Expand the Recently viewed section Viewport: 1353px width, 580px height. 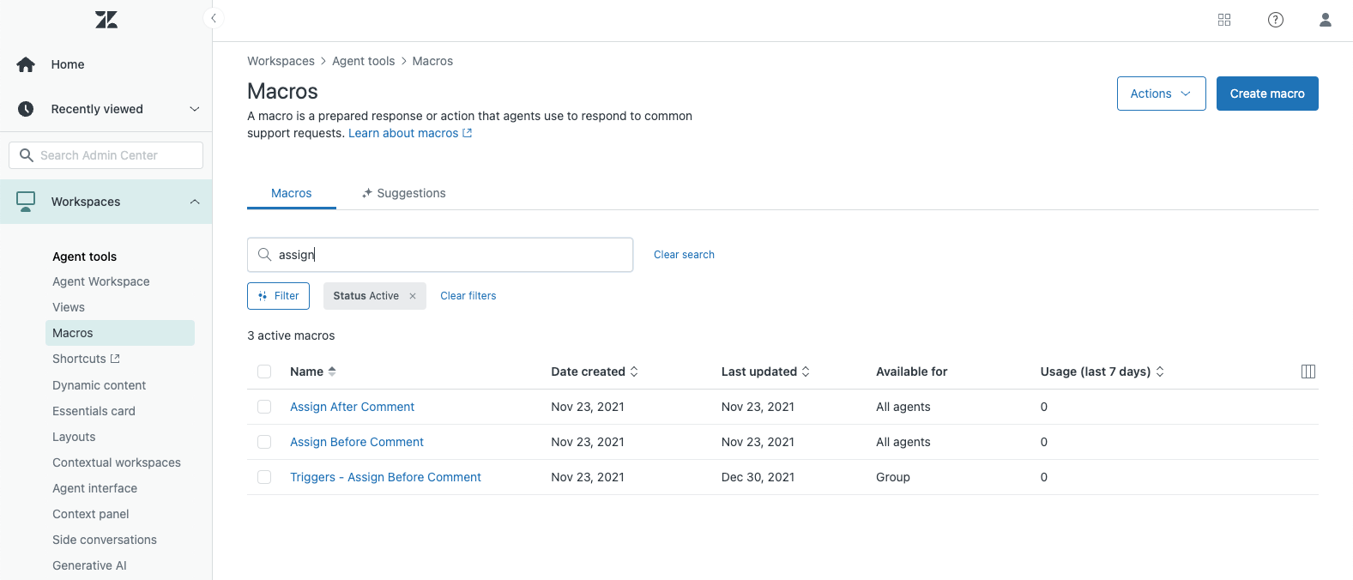tap(194, 109)
